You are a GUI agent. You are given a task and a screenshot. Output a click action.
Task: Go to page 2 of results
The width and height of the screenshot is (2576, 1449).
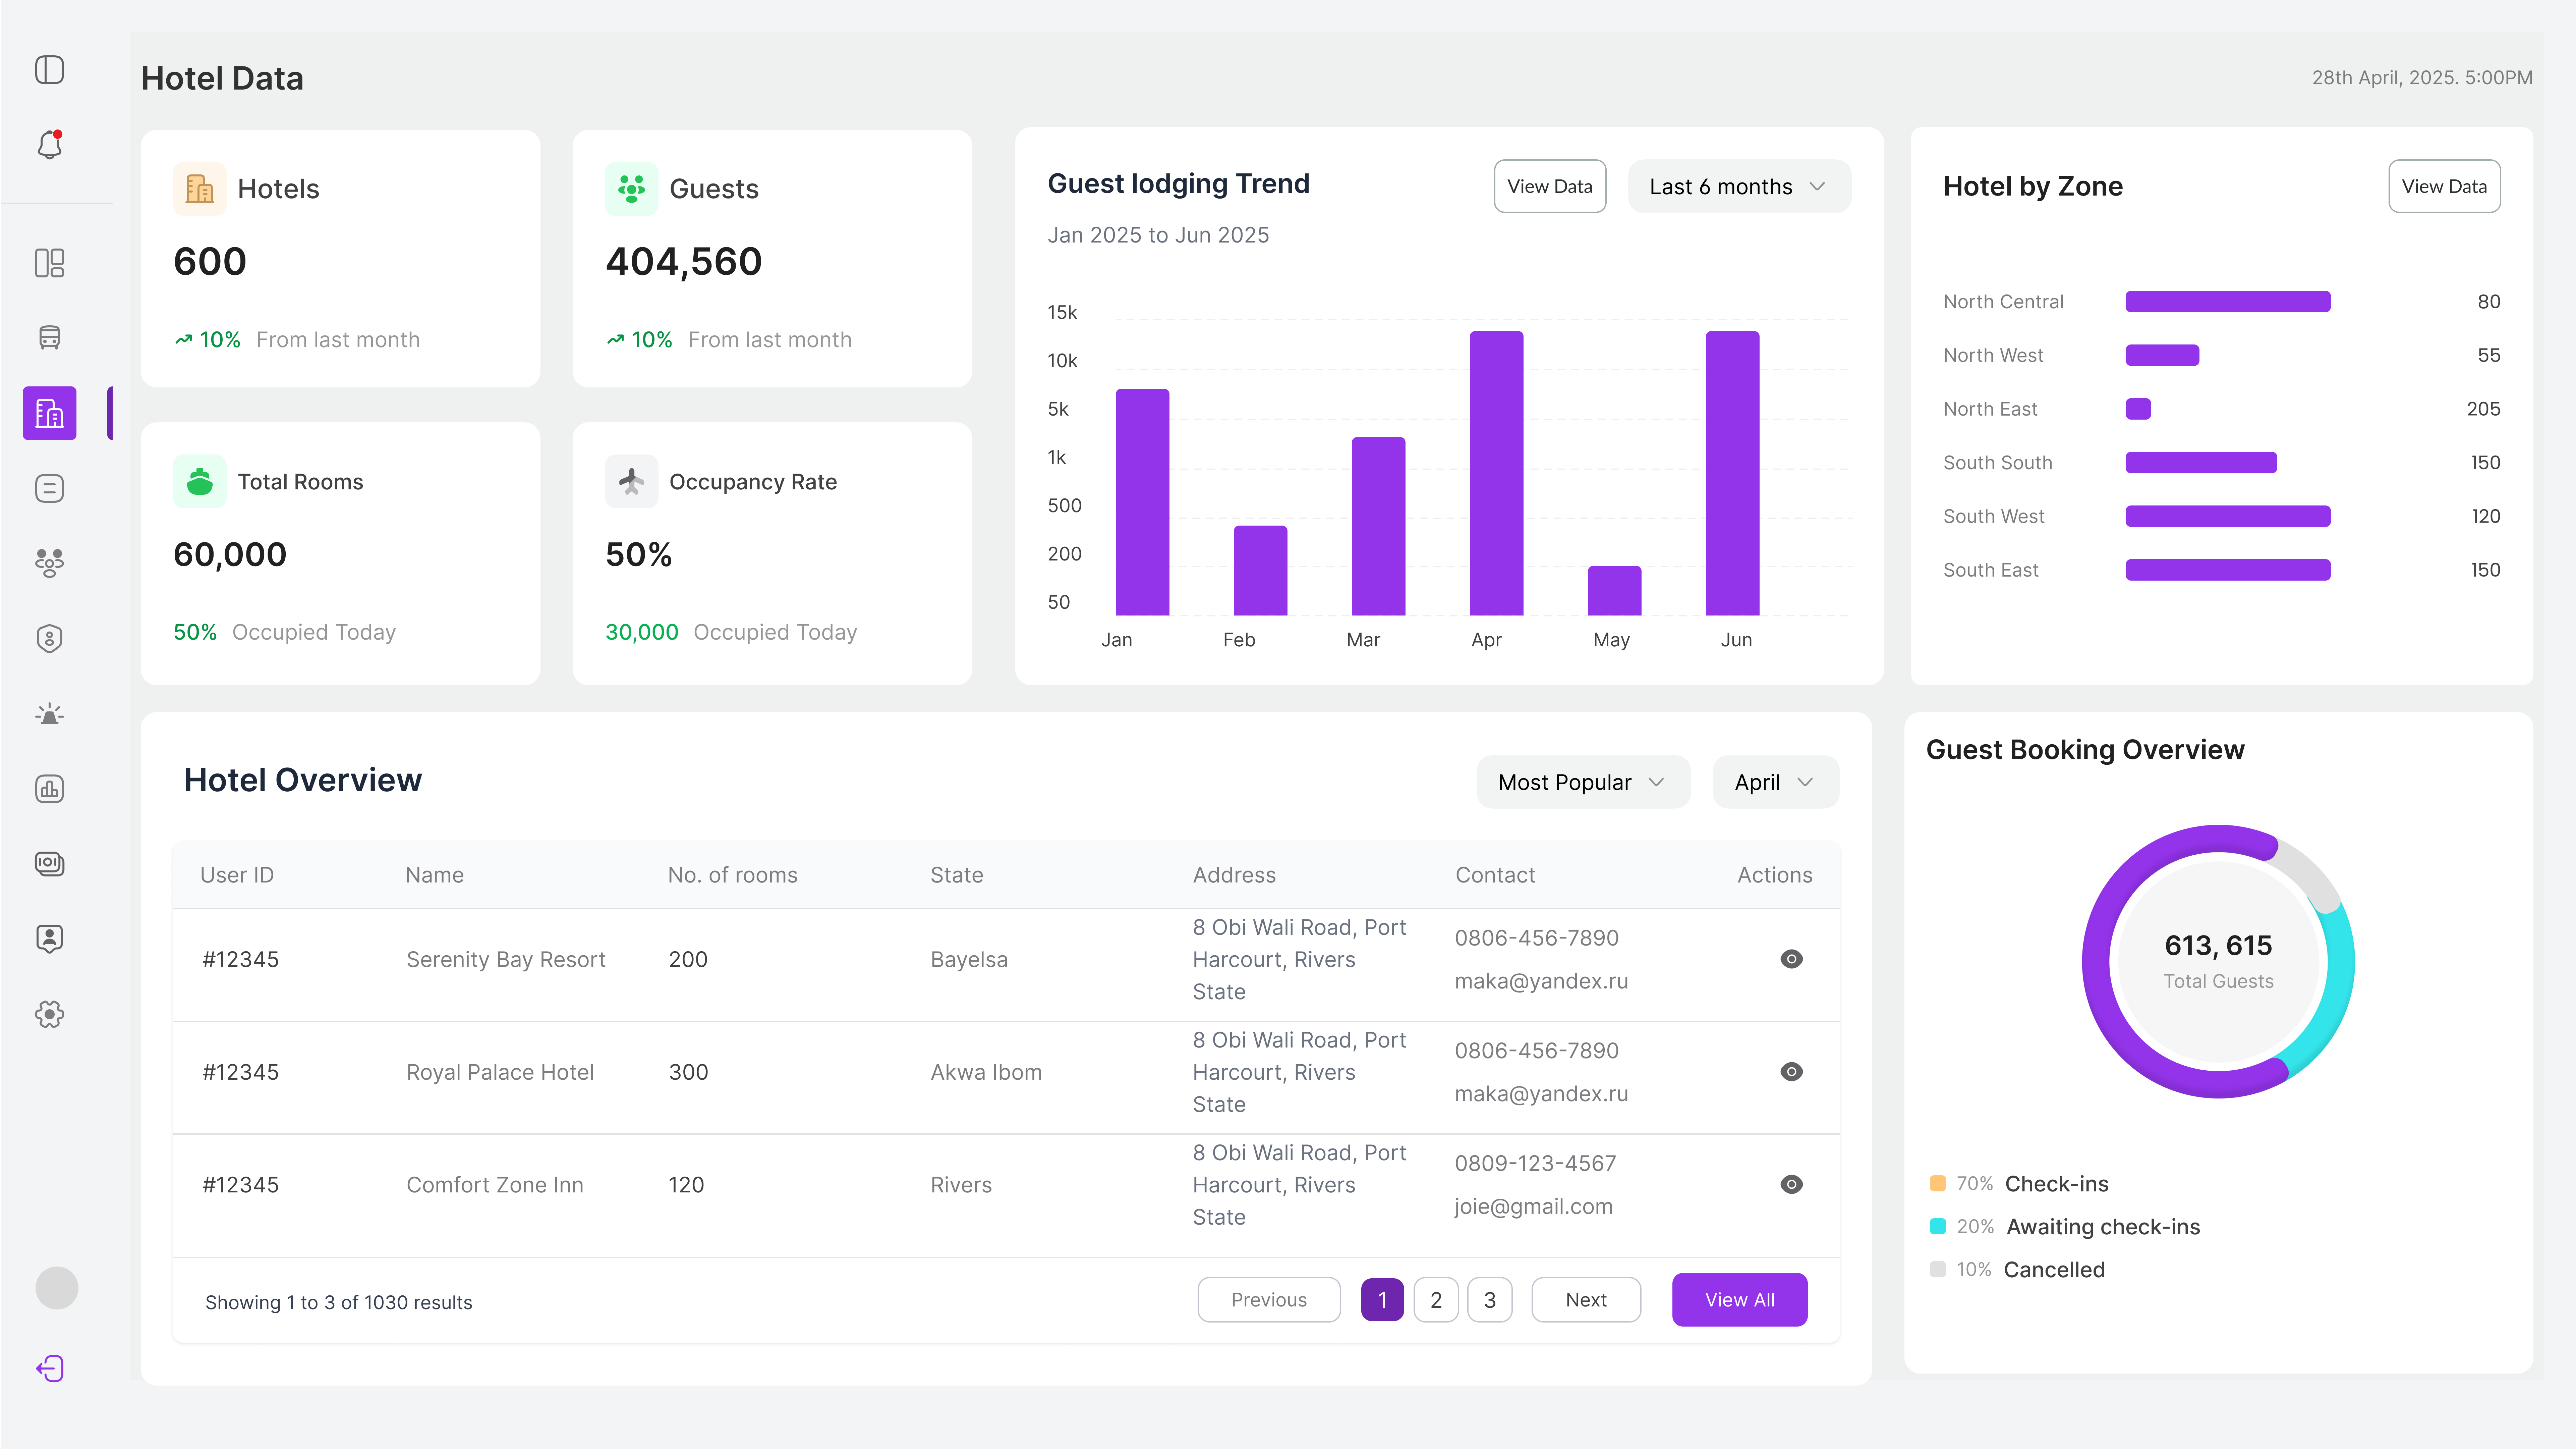(1436, 1299)
